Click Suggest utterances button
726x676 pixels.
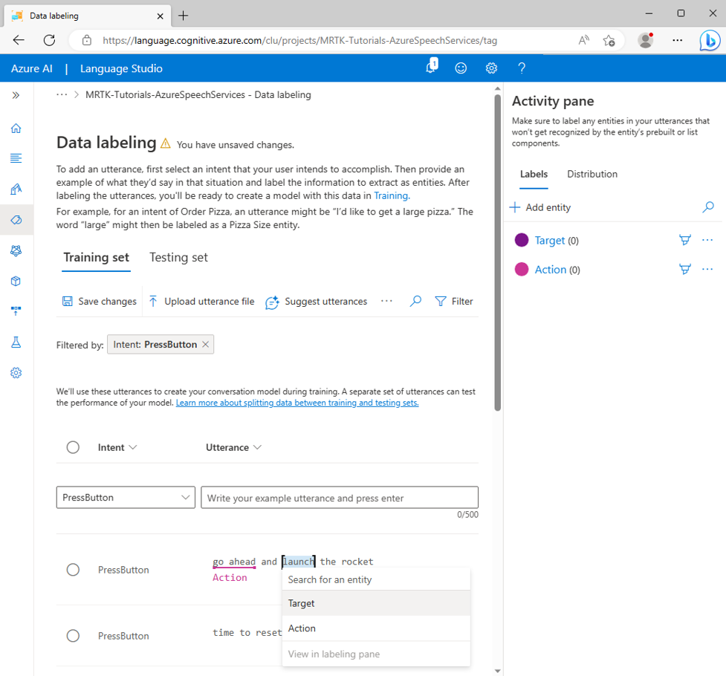pyautogui.click(x=317, y=302)
